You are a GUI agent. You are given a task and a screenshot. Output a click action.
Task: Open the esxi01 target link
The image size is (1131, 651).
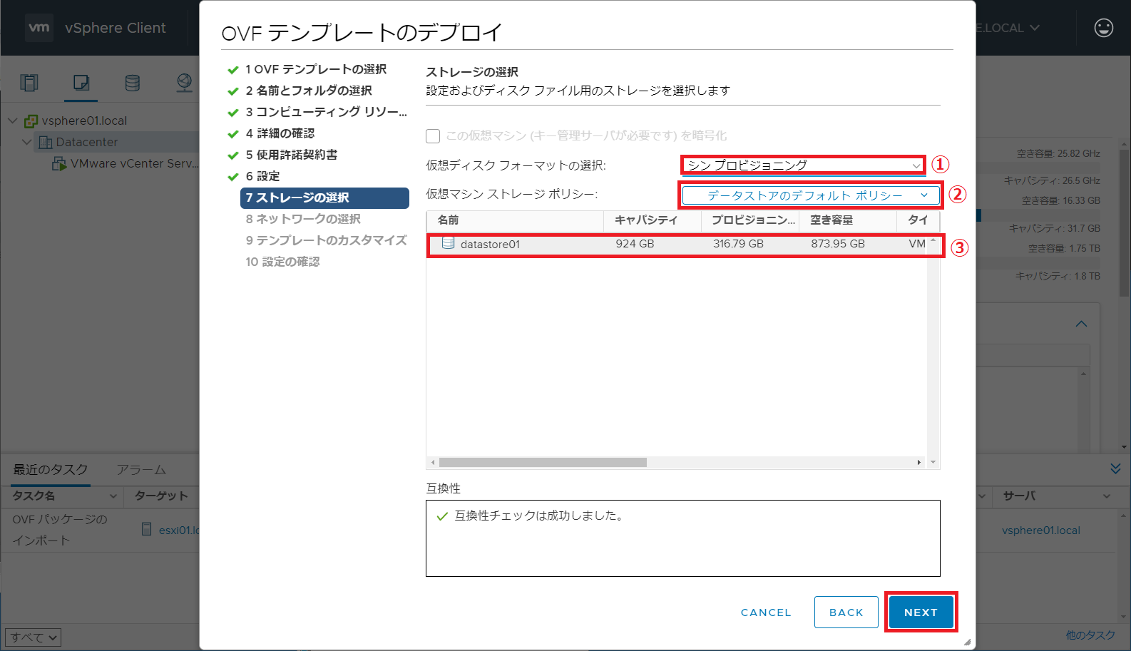click(x=179, y=530)
